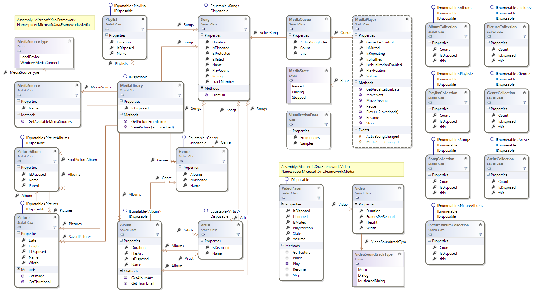Collapse the Methods section in MediaLibrary
The width and height of the screenshot is (537, 292).
[121, 115]
